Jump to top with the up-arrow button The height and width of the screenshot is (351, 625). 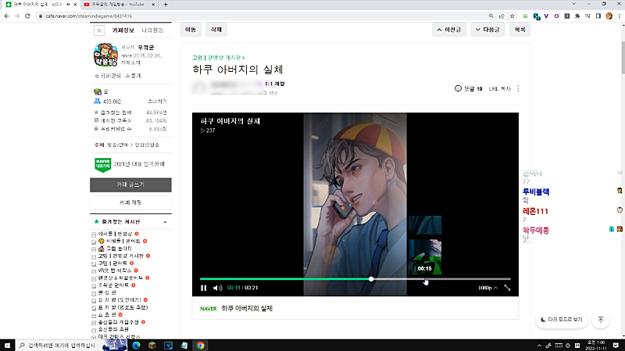point(601,320)
